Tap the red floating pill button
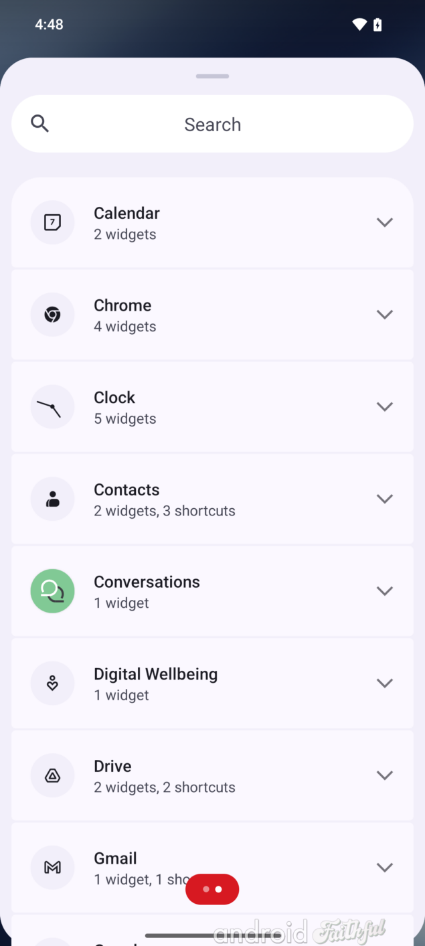The image size is (425, 946). pos(212,889)
